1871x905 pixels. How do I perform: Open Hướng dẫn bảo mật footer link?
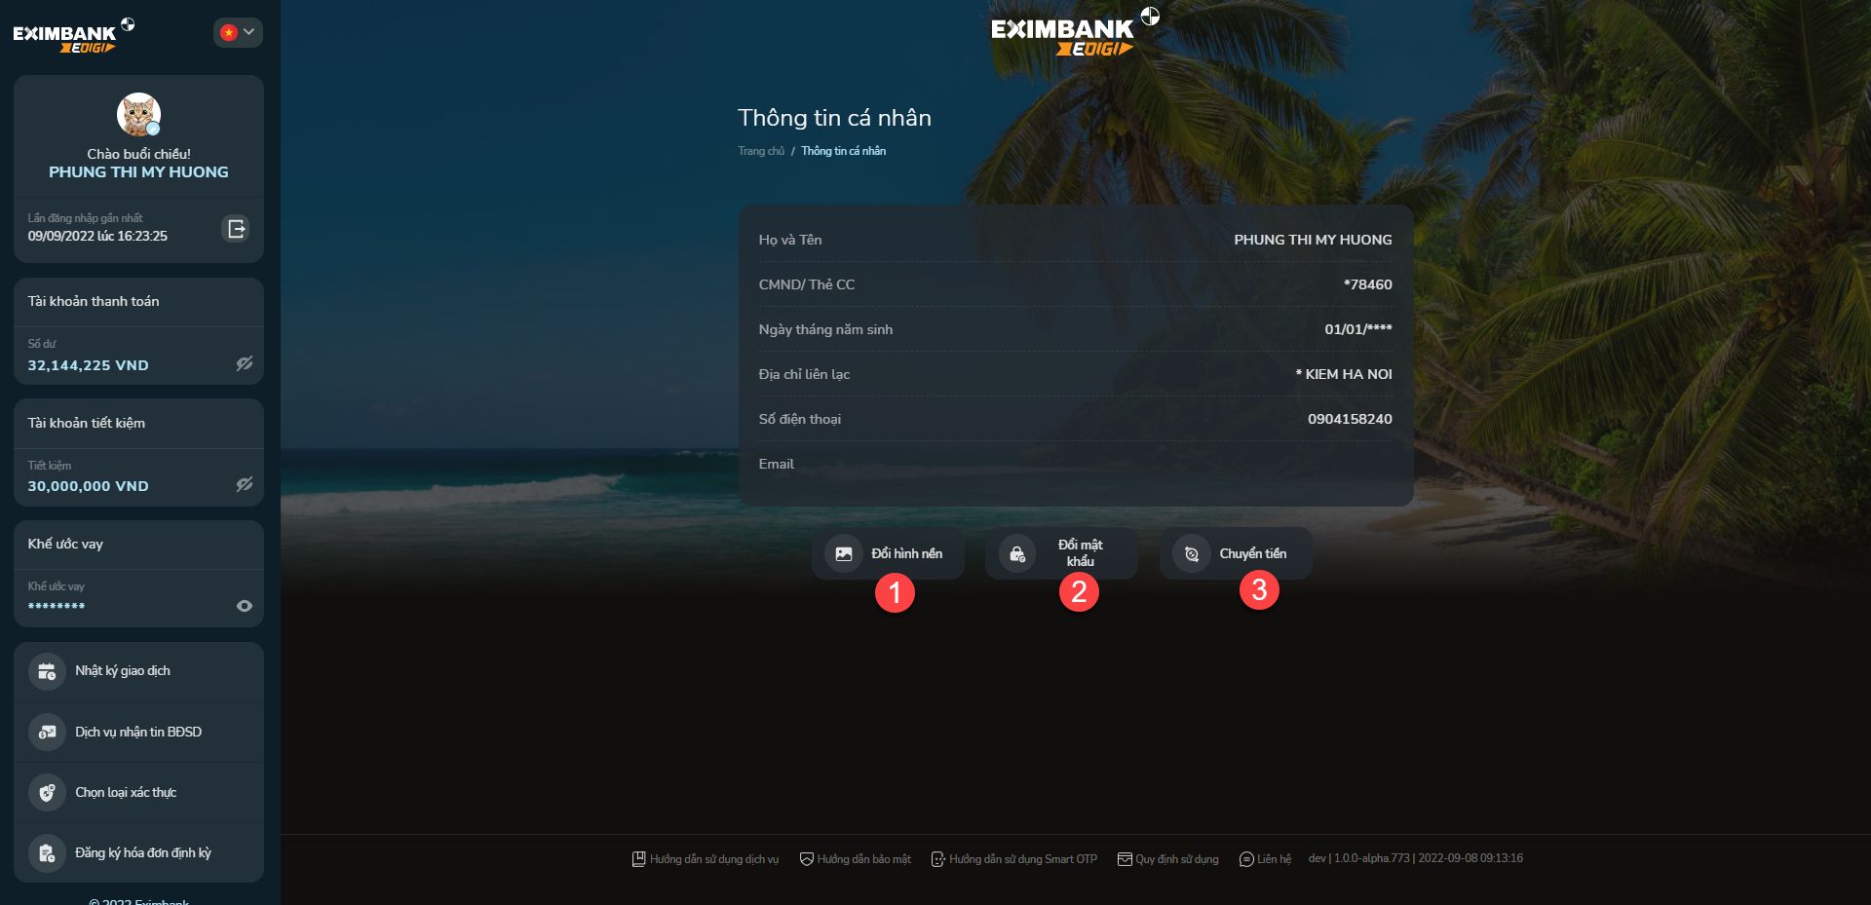(855, 859)
